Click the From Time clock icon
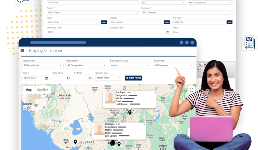This screenshot has width=258, height=150. (68, 78)
